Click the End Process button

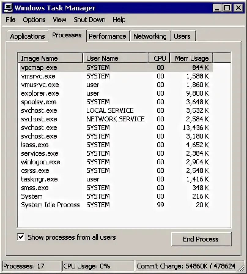click(x=201, y=239)
